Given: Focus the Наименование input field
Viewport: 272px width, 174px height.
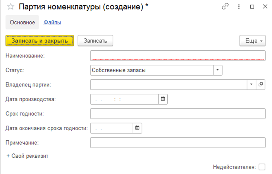Looking at the screenshot, I should (178, 56).
